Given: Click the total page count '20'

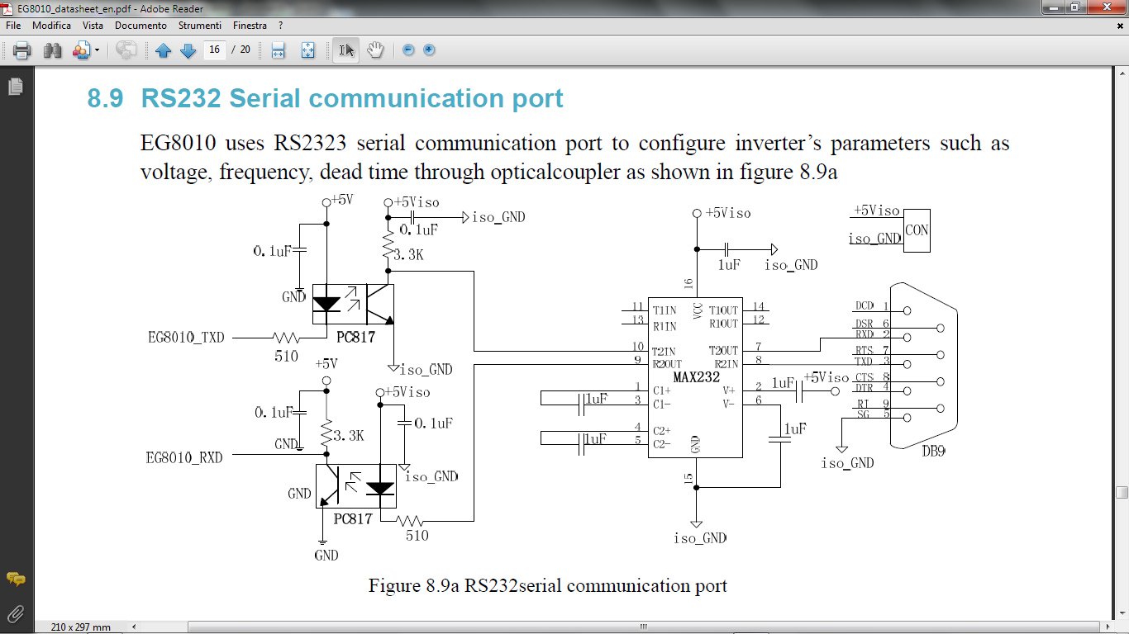Looking at the screenshot, I should [245, 50].
